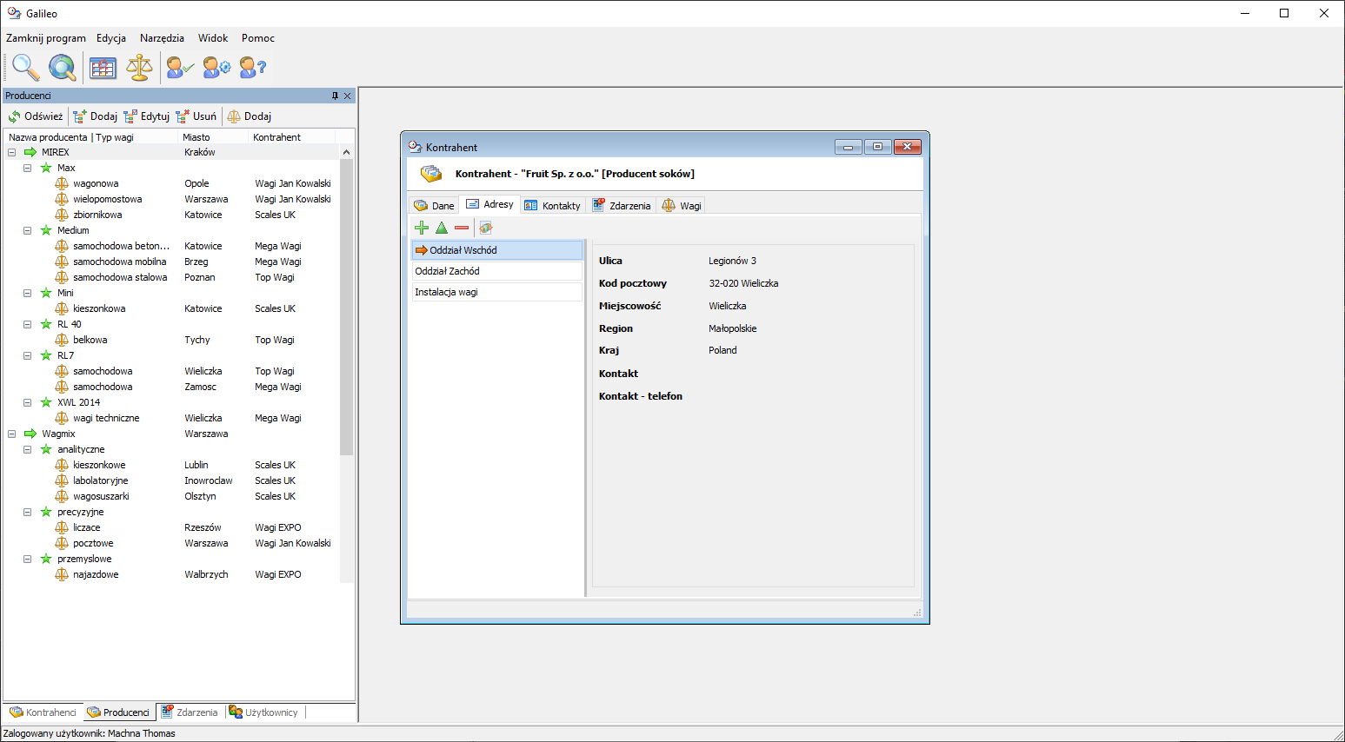The image size is (1345, 742).
Task: Collapse the Medium group expander
Action: point(28,230)
